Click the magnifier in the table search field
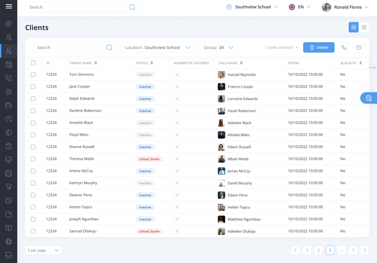 tap(109, 47)
